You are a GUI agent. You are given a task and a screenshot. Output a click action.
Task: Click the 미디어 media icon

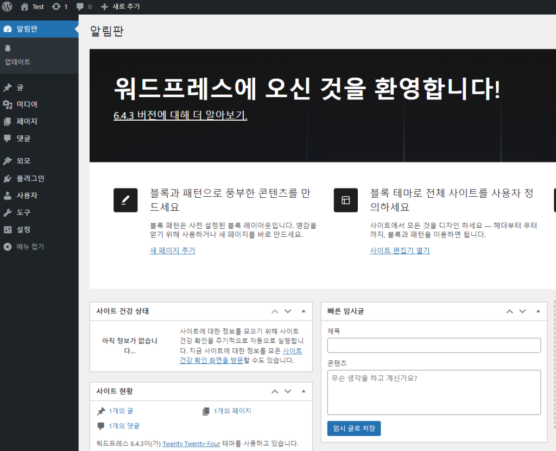point(8,104)
